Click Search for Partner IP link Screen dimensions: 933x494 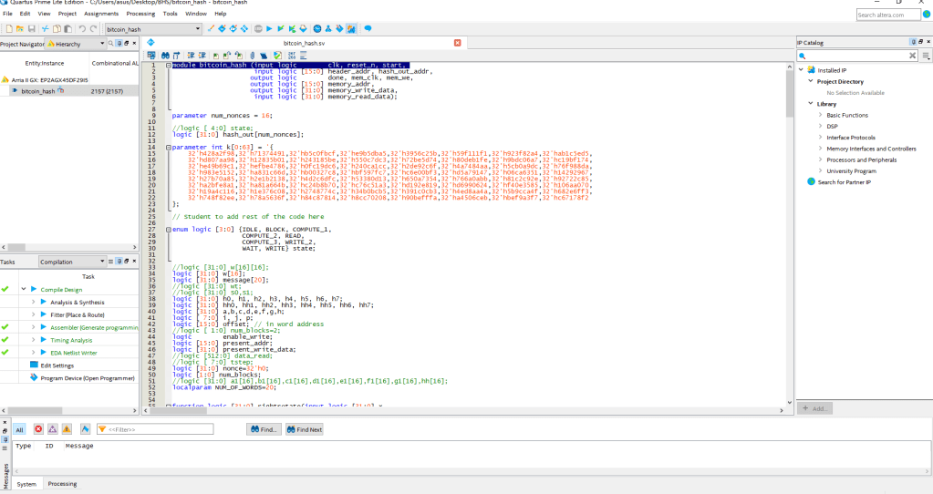point(844,182)
